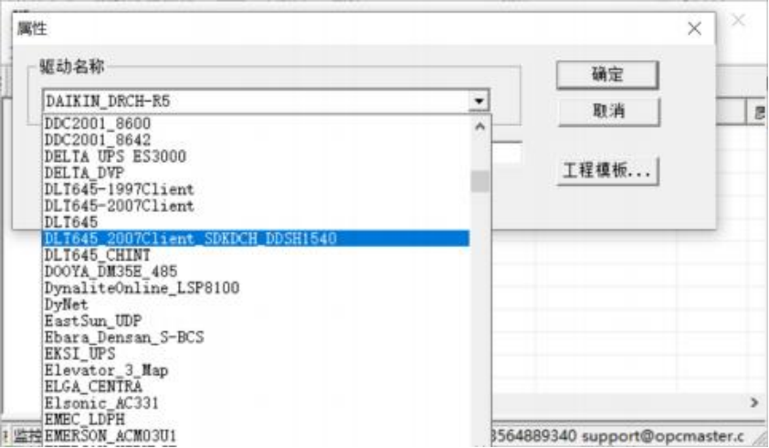
Task: Click support@opcmaster status bar text
Action: click(x=662, y=436)
